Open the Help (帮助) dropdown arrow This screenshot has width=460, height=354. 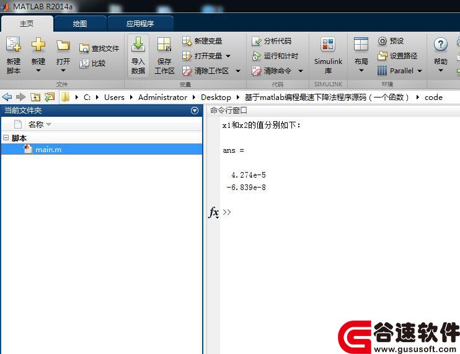click(441, 71)
